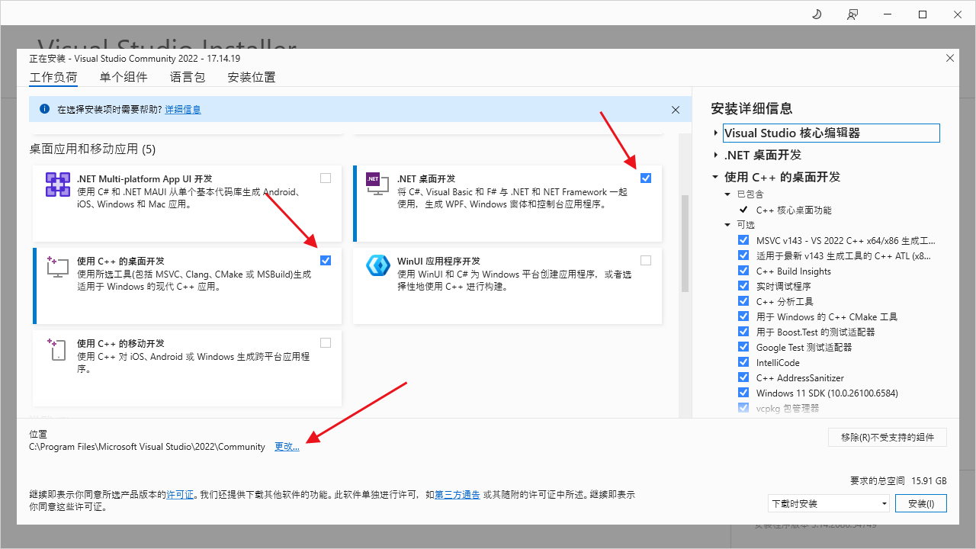This screenshot has height=549, width=976.
Task: Select the 使用 C++ 的桌面开发 monitor icon
Action: [57, 267]
